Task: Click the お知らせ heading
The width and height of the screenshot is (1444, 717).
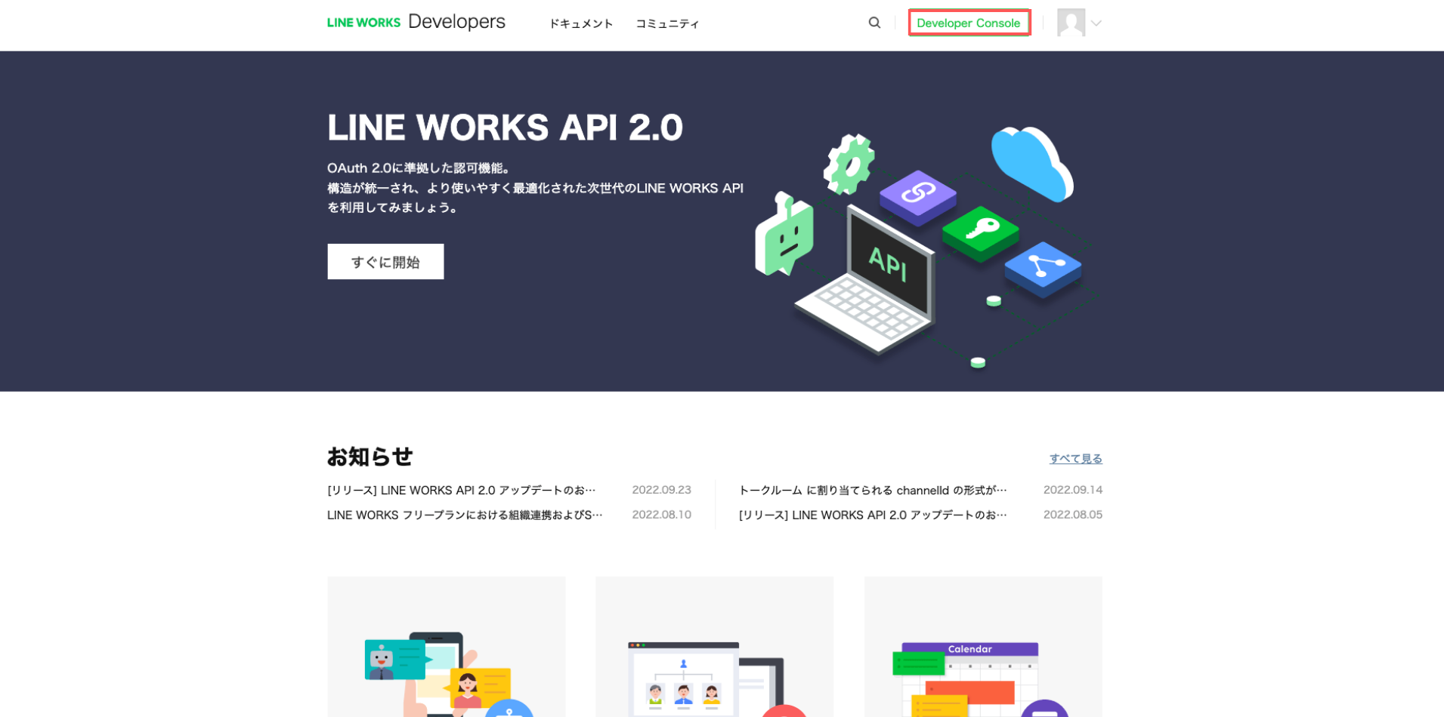Action: pos(370,457)
